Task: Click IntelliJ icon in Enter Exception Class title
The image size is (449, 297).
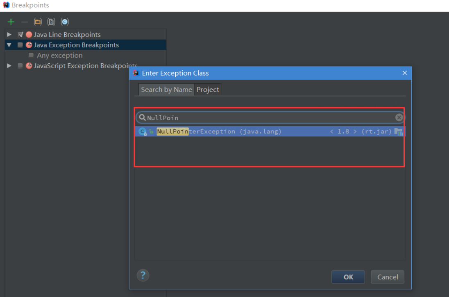Action: 136,73
